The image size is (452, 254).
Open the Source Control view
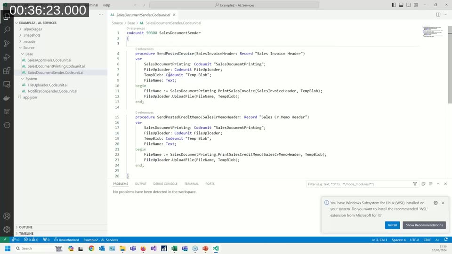(7, 43)
